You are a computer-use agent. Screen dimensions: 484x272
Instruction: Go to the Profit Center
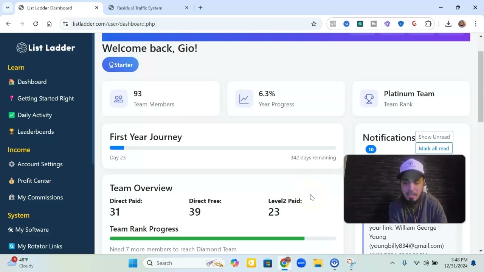tap(30, 181)
